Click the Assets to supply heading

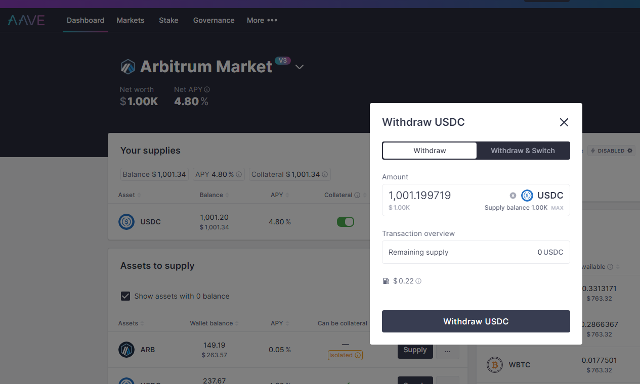(x=157, y=266)
